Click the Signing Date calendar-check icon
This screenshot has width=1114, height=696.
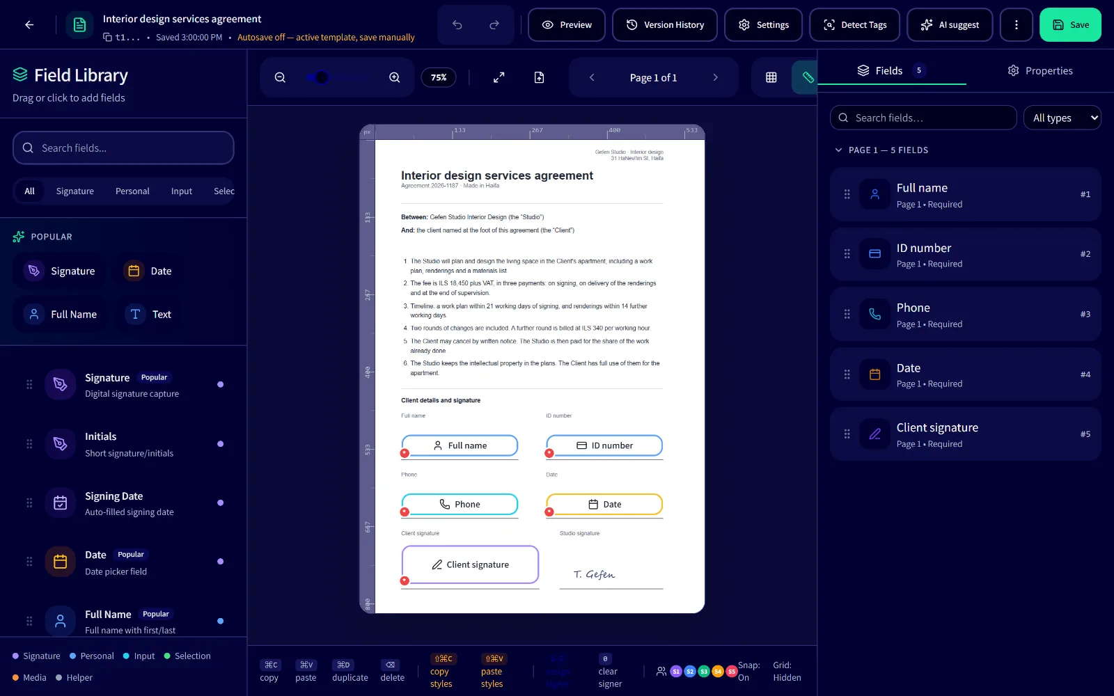[x=61, y=503]
